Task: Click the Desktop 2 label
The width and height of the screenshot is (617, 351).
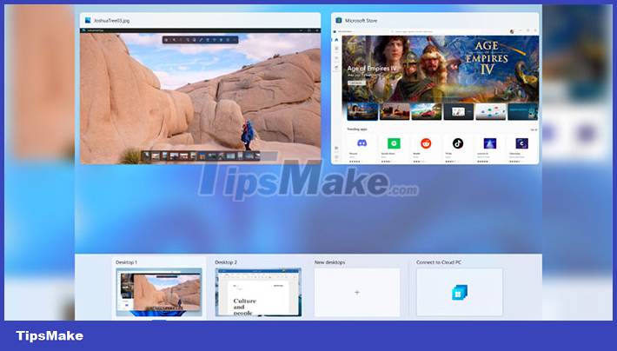Action: coord(226,262)
